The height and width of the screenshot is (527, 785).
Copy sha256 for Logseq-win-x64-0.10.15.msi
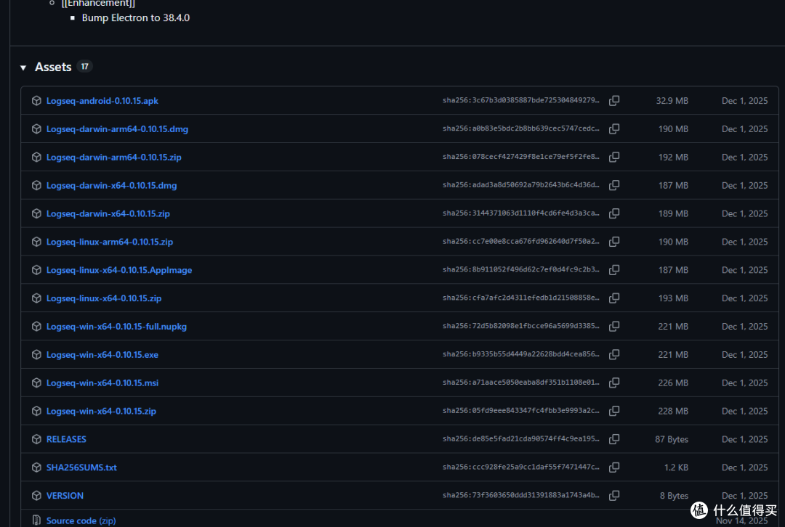[x=614, y=383]
